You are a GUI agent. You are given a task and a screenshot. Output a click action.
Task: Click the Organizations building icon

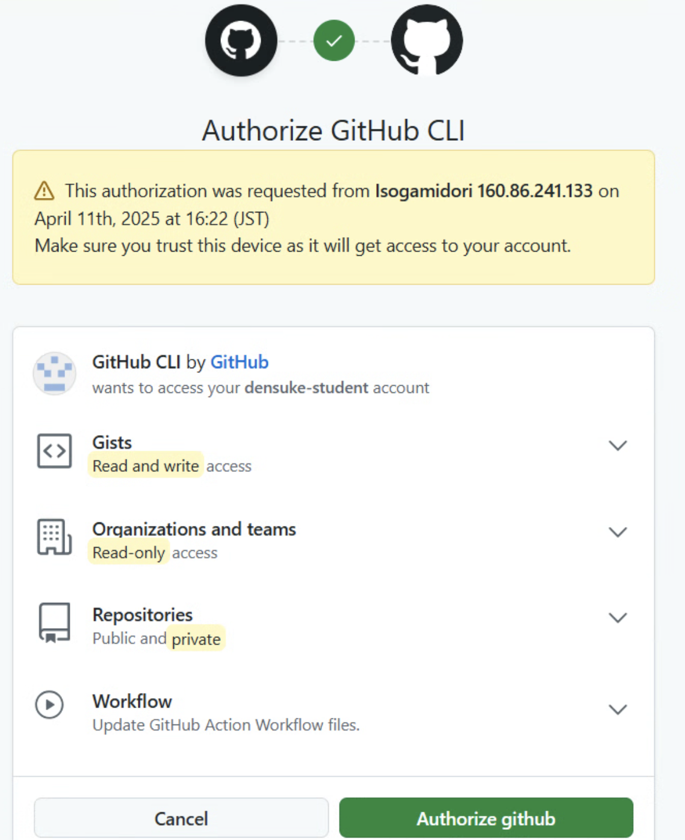pyautogui.click(x=54, y=537)
